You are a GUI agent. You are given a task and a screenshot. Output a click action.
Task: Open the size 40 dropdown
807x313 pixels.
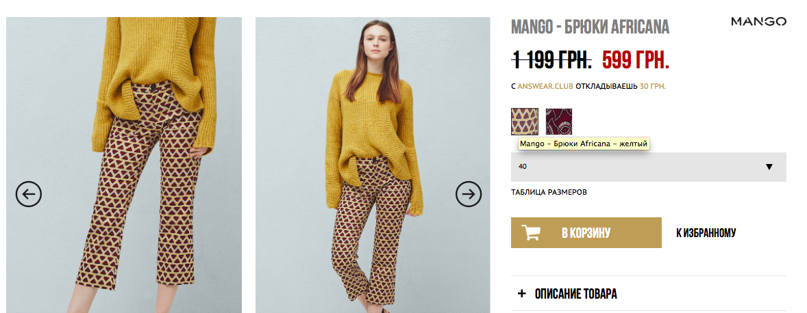pos(649,167)
